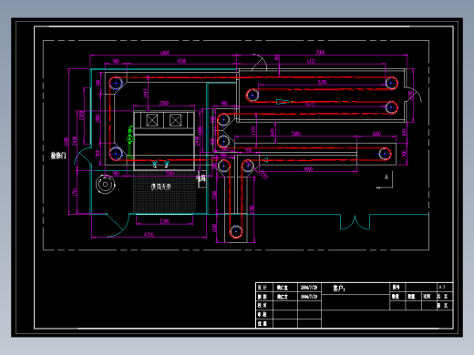Click the section mark letter A
Screen dimensions: 474x355
[x=386, y=177]
